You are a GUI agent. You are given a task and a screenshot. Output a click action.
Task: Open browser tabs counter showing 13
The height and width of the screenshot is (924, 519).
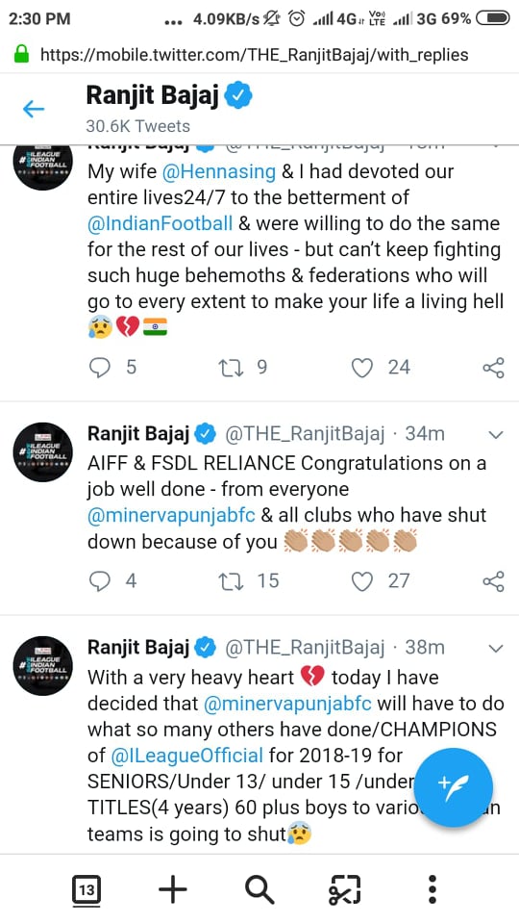click(x=86, y=889)
